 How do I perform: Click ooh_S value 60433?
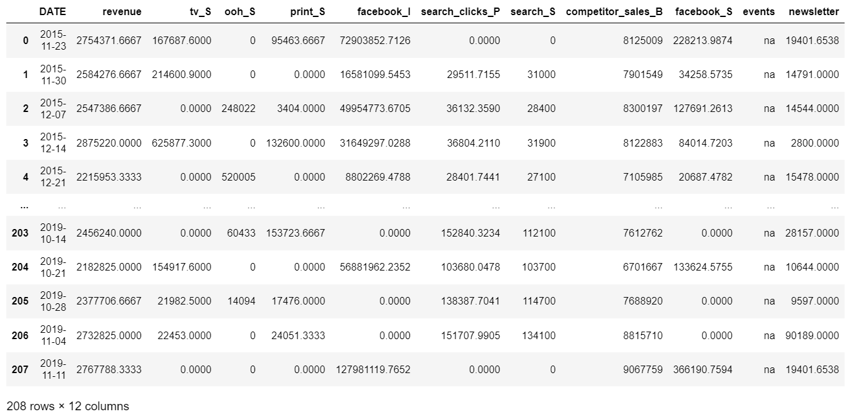(242, 233)
